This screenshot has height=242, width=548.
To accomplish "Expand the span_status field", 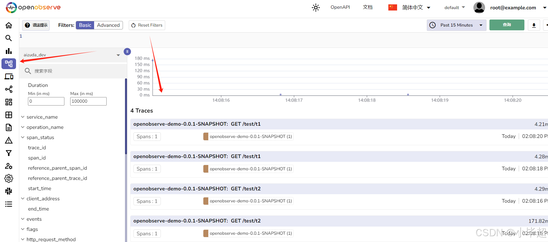I will (40, 137).
